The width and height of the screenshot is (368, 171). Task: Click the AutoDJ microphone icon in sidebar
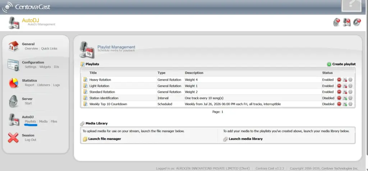click(14, 119)
